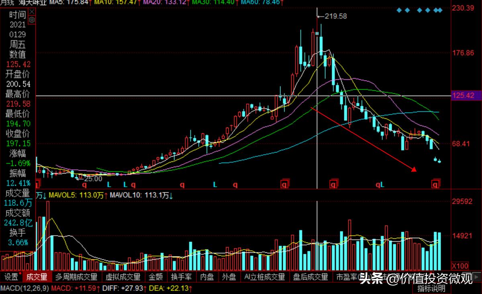
Task: Click the 换手 3.66% value
Action: (18, 242)
